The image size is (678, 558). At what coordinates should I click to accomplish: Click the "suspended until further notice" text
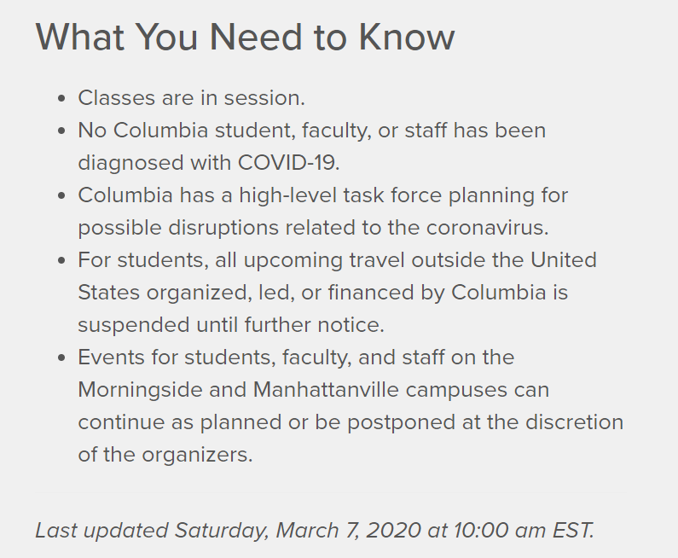(x=231, y=325)
